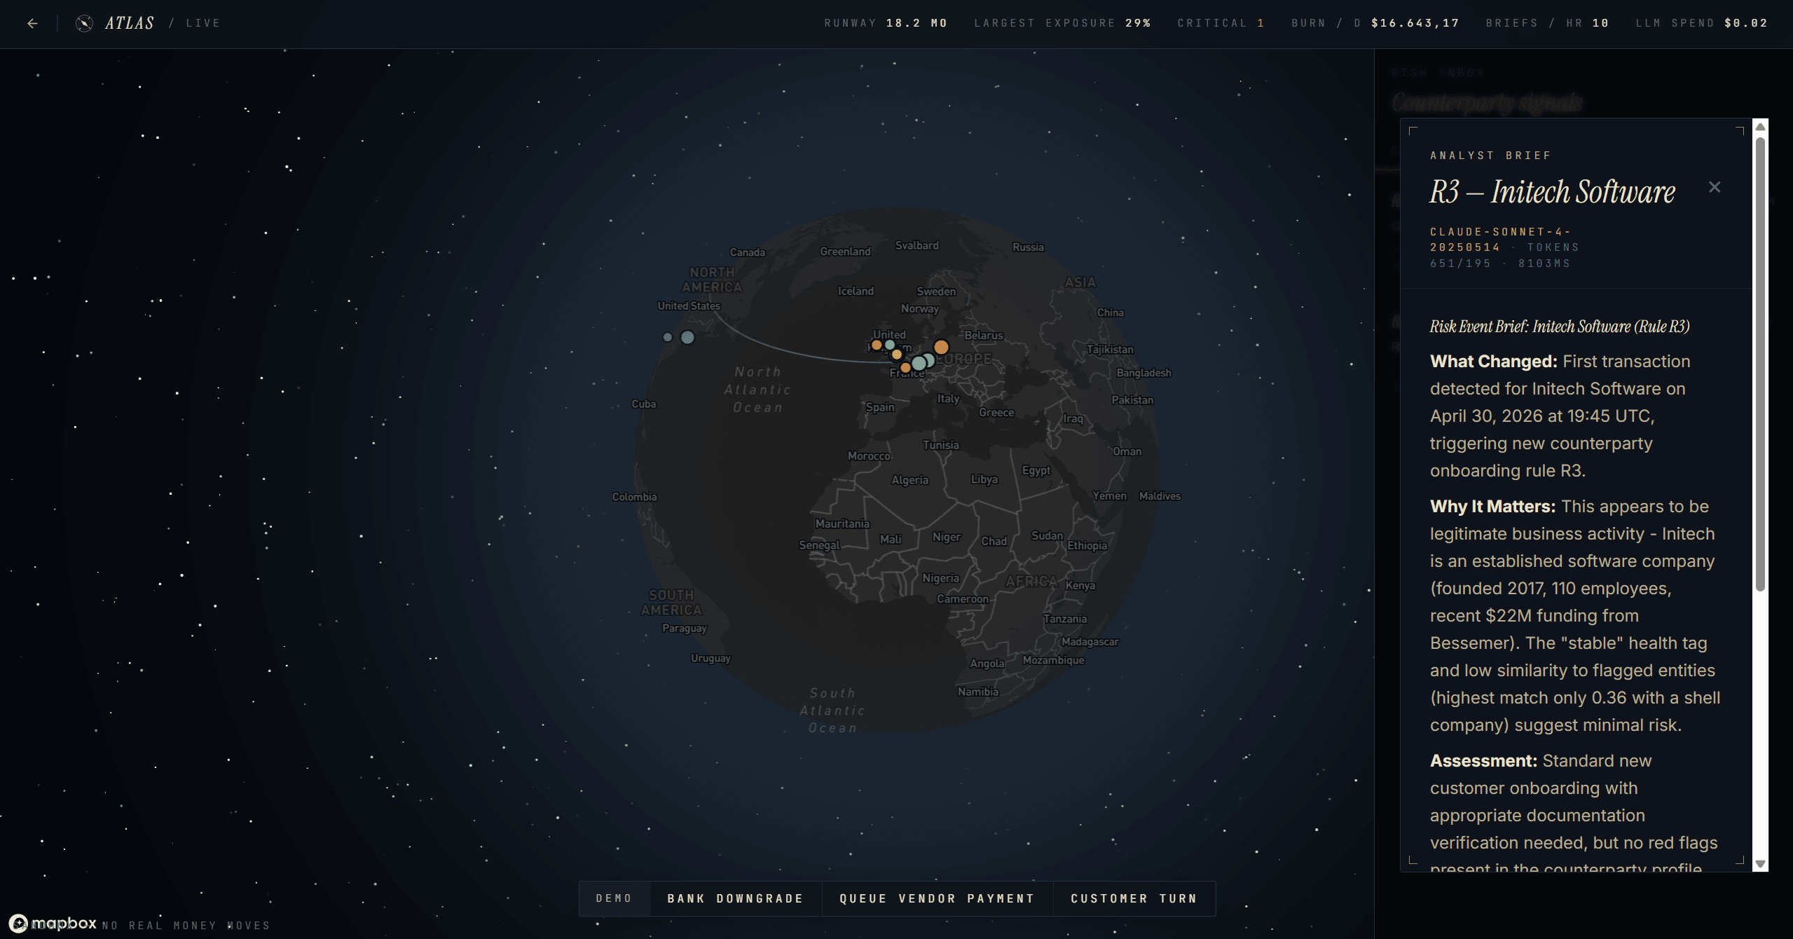Select the largest orange marker east of Germany
Screen dimensions: 1793x939
click(x=941, y=347)
